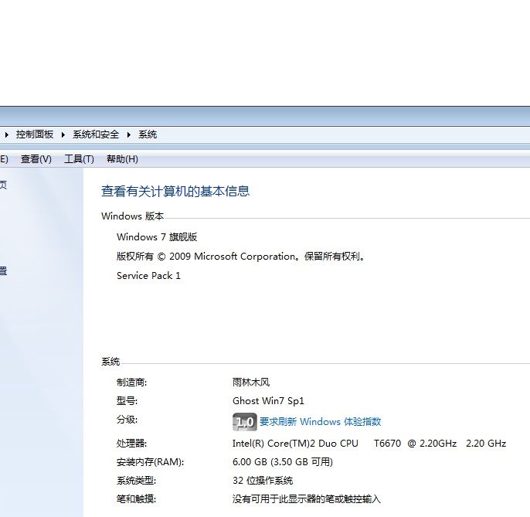Click 系统和安全 in the address breadcrumb
The width and height of the screenshot is (530, 517).
click(96, 134)
